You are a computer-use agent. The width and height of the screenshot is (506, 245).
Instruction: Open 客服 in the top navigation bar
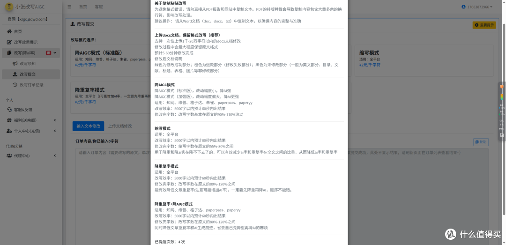99,7
